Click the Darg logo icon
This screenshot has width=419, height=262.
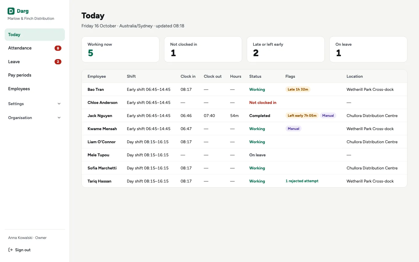(x=11, y=11)
